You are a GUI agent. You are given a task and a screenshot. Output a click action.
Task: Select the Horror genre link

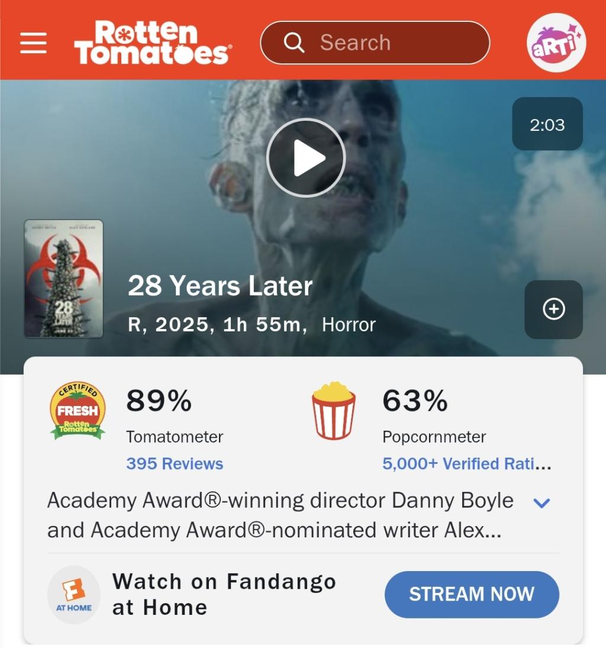click(349, 325)
